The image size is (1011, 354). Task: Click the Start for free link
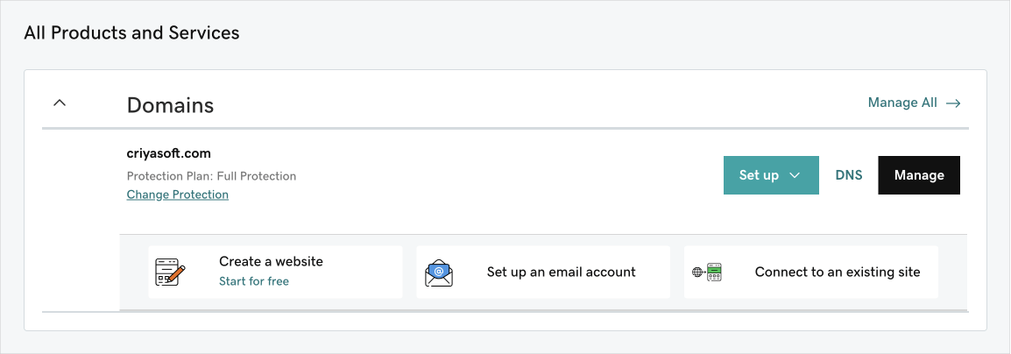tap(254, 281)
